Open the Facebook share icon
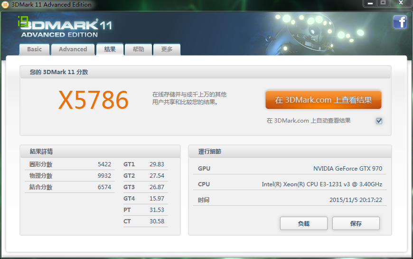The height and width of the screenshot is (259, 413). coord(400,22)
